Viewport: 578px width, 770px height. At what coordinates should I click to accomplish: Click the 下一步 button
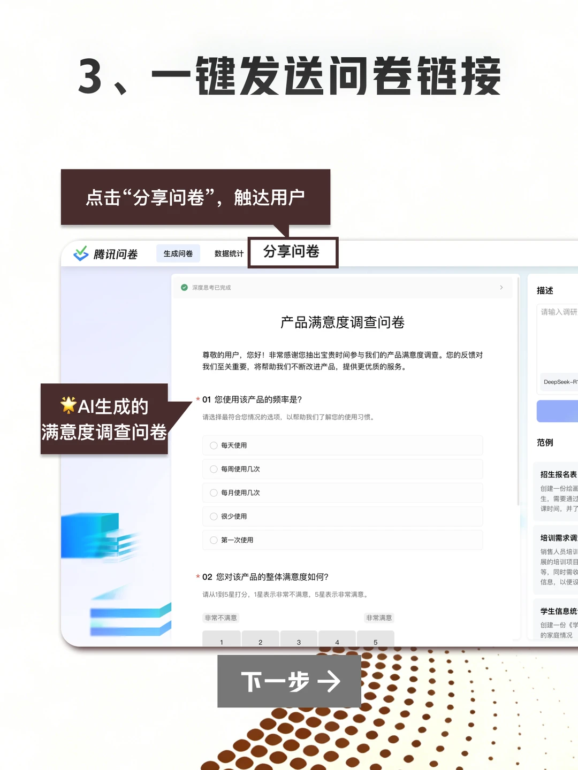tap(289, 681)
